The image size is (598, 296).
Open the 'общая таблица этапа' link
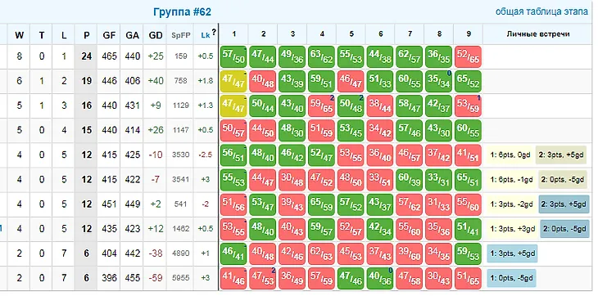pyautogui.click(x=541, y=11)
